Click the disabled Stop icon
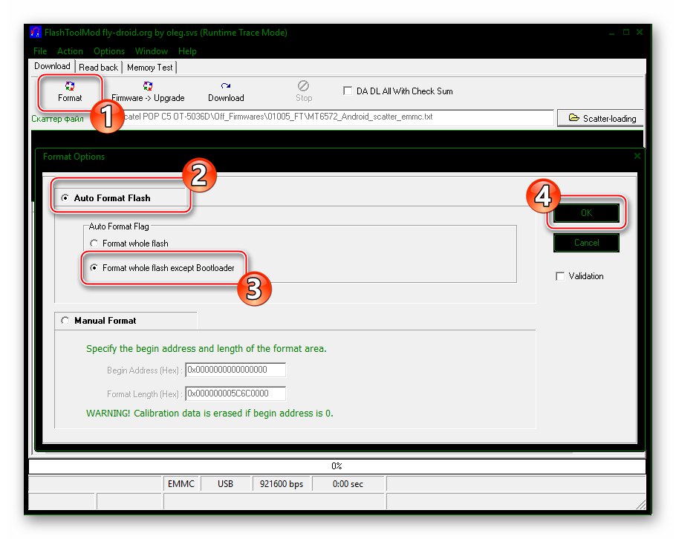The width and height of the screenshot is (676, 539). click(304, 85)
